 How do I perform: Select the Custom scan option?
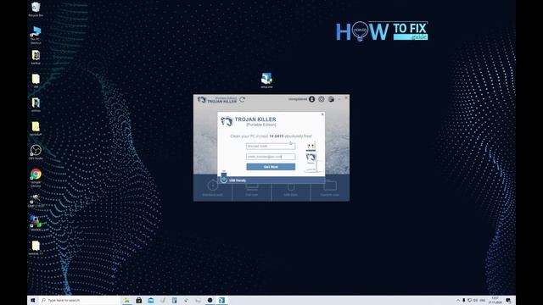[330, 188]
